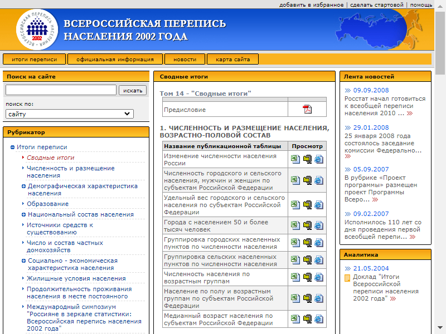
Task: Click Excel icon for Группировка городских населенных пунктов
Action: 295,243
